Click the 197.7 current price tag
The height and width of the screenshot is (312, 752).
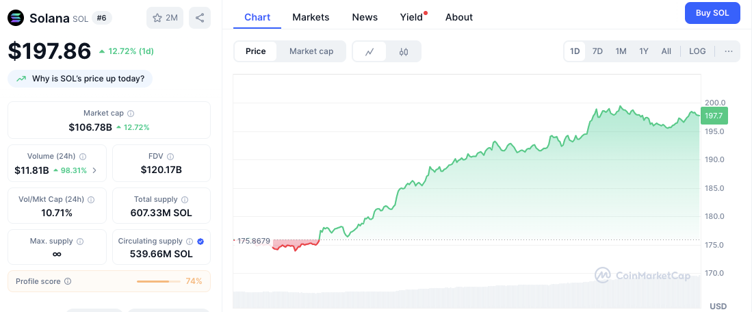click(x=714, y=116)
